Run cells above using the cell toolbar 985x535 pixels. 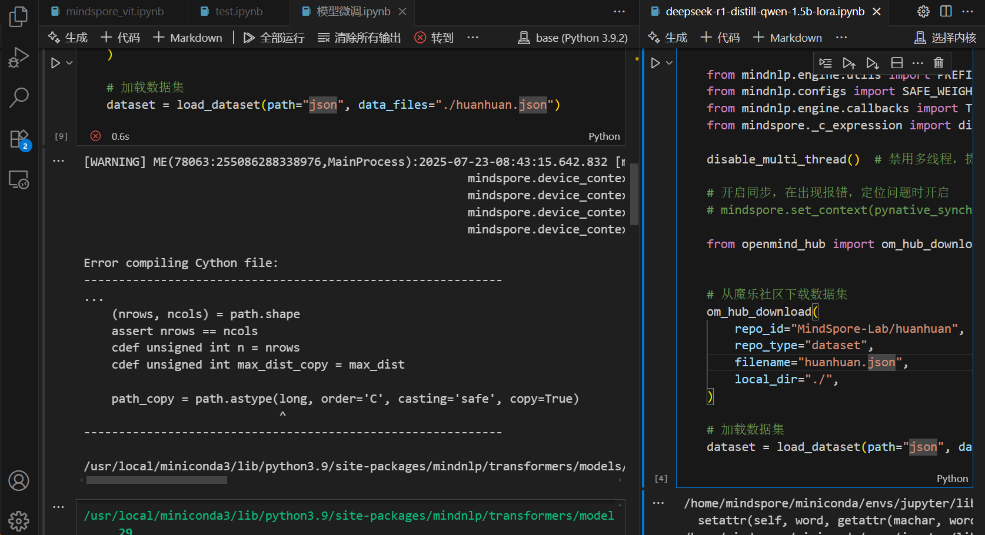(x=848, y=63)
